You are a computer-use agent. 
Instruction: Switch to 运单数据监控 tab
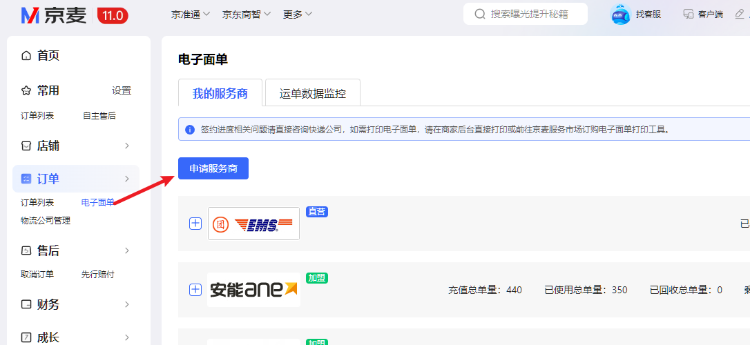click(313, 93)
